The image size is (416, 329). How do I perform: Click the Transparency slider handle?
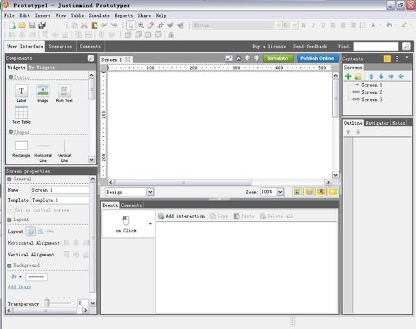(x=47, y=303)
